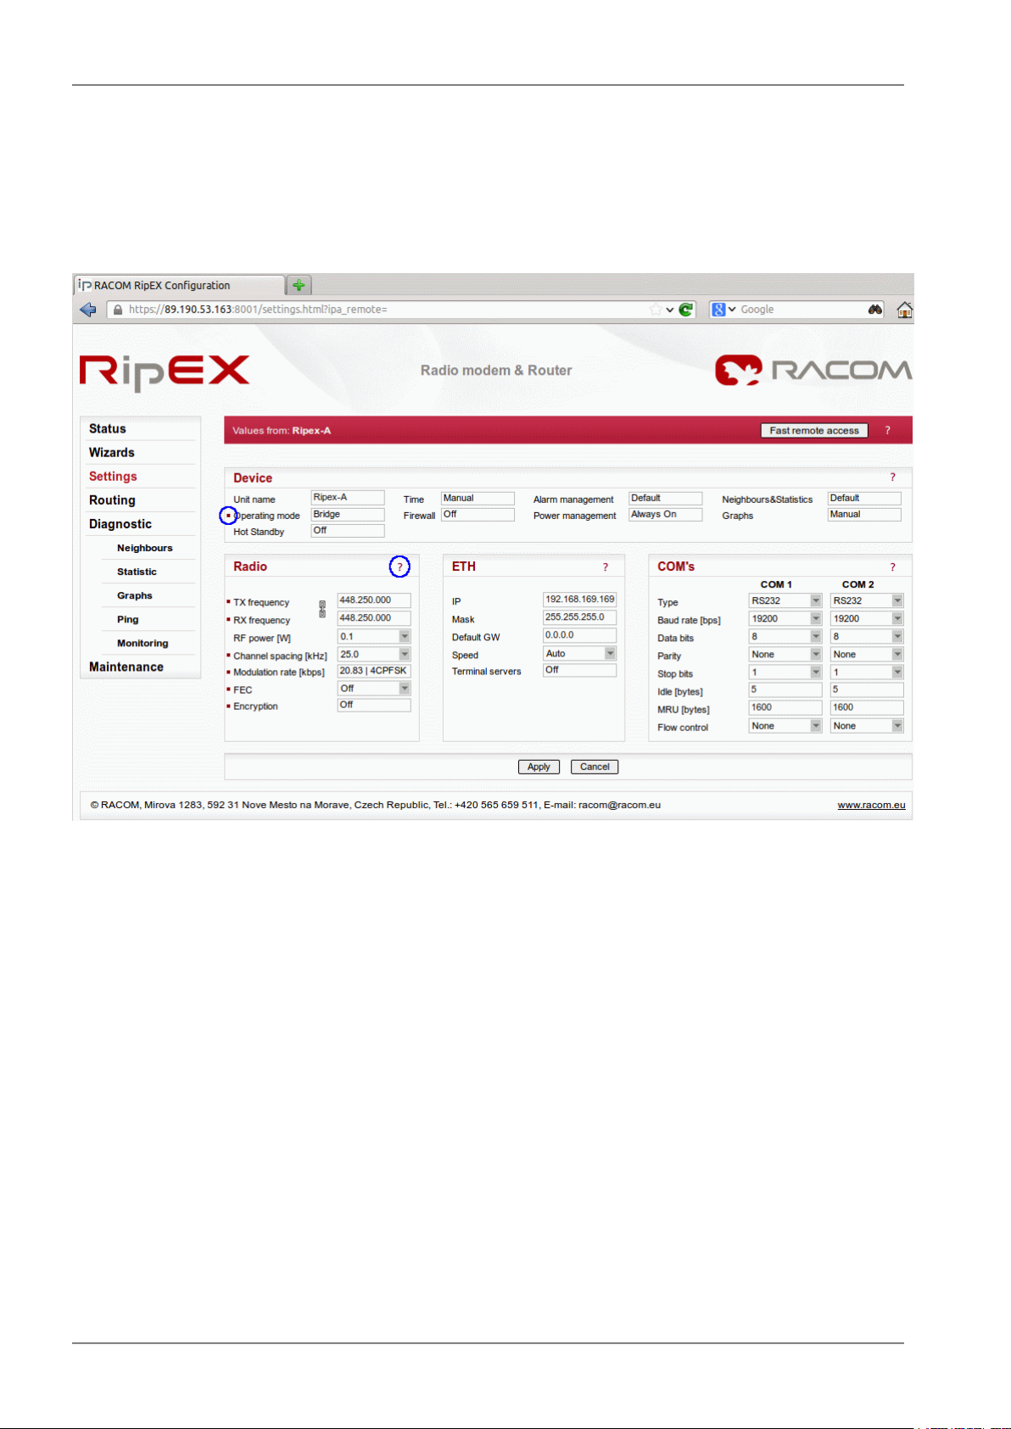Open Radio section help question mark
The image size is (1011, 1429).
point(399,567)
